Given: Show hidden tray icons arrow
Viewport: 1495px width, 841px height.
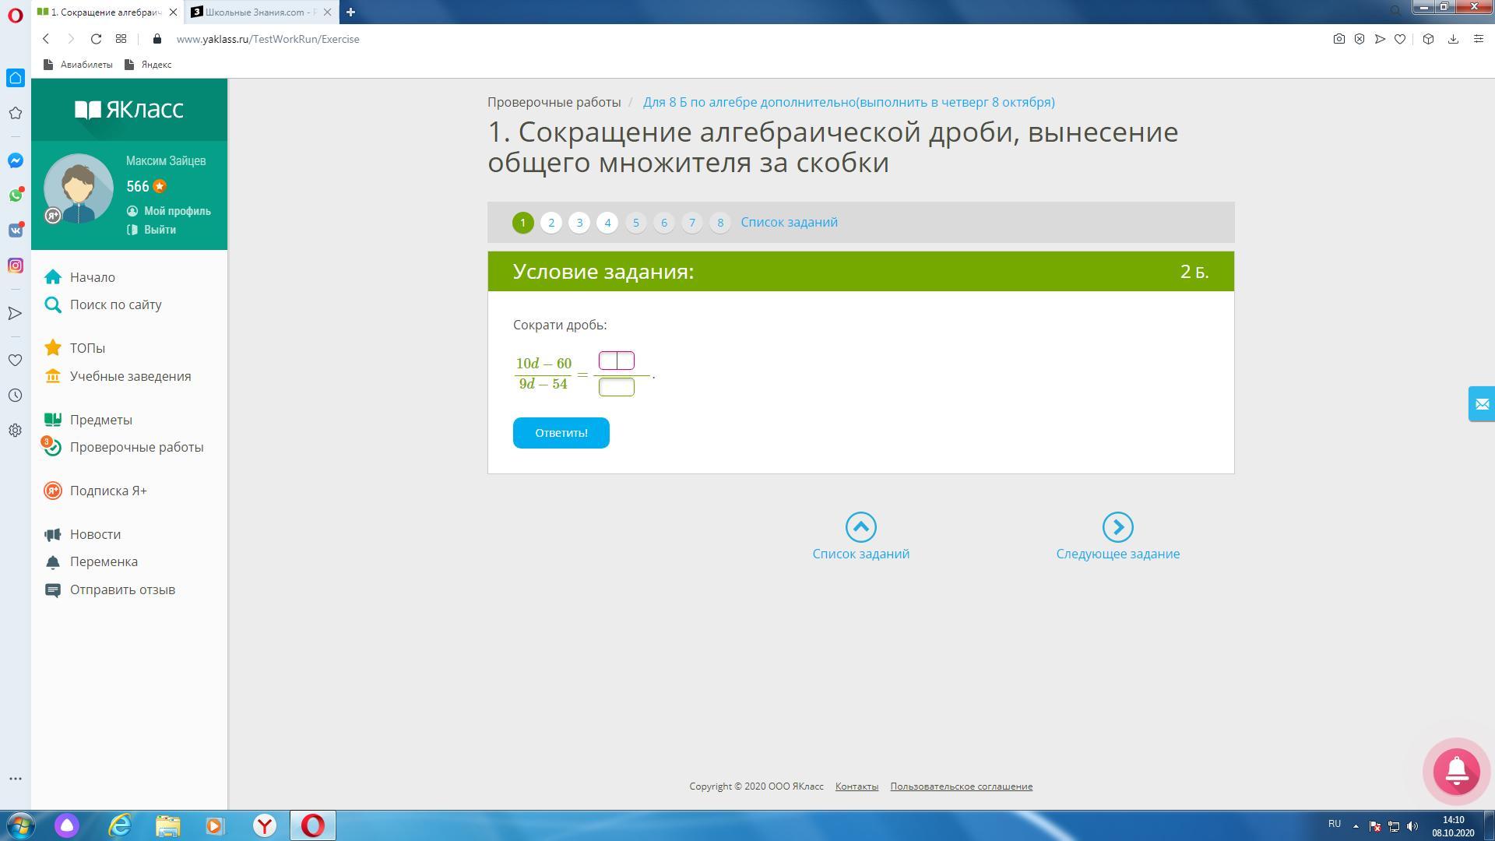Looking at the screenshot, I should point(1356,825).
